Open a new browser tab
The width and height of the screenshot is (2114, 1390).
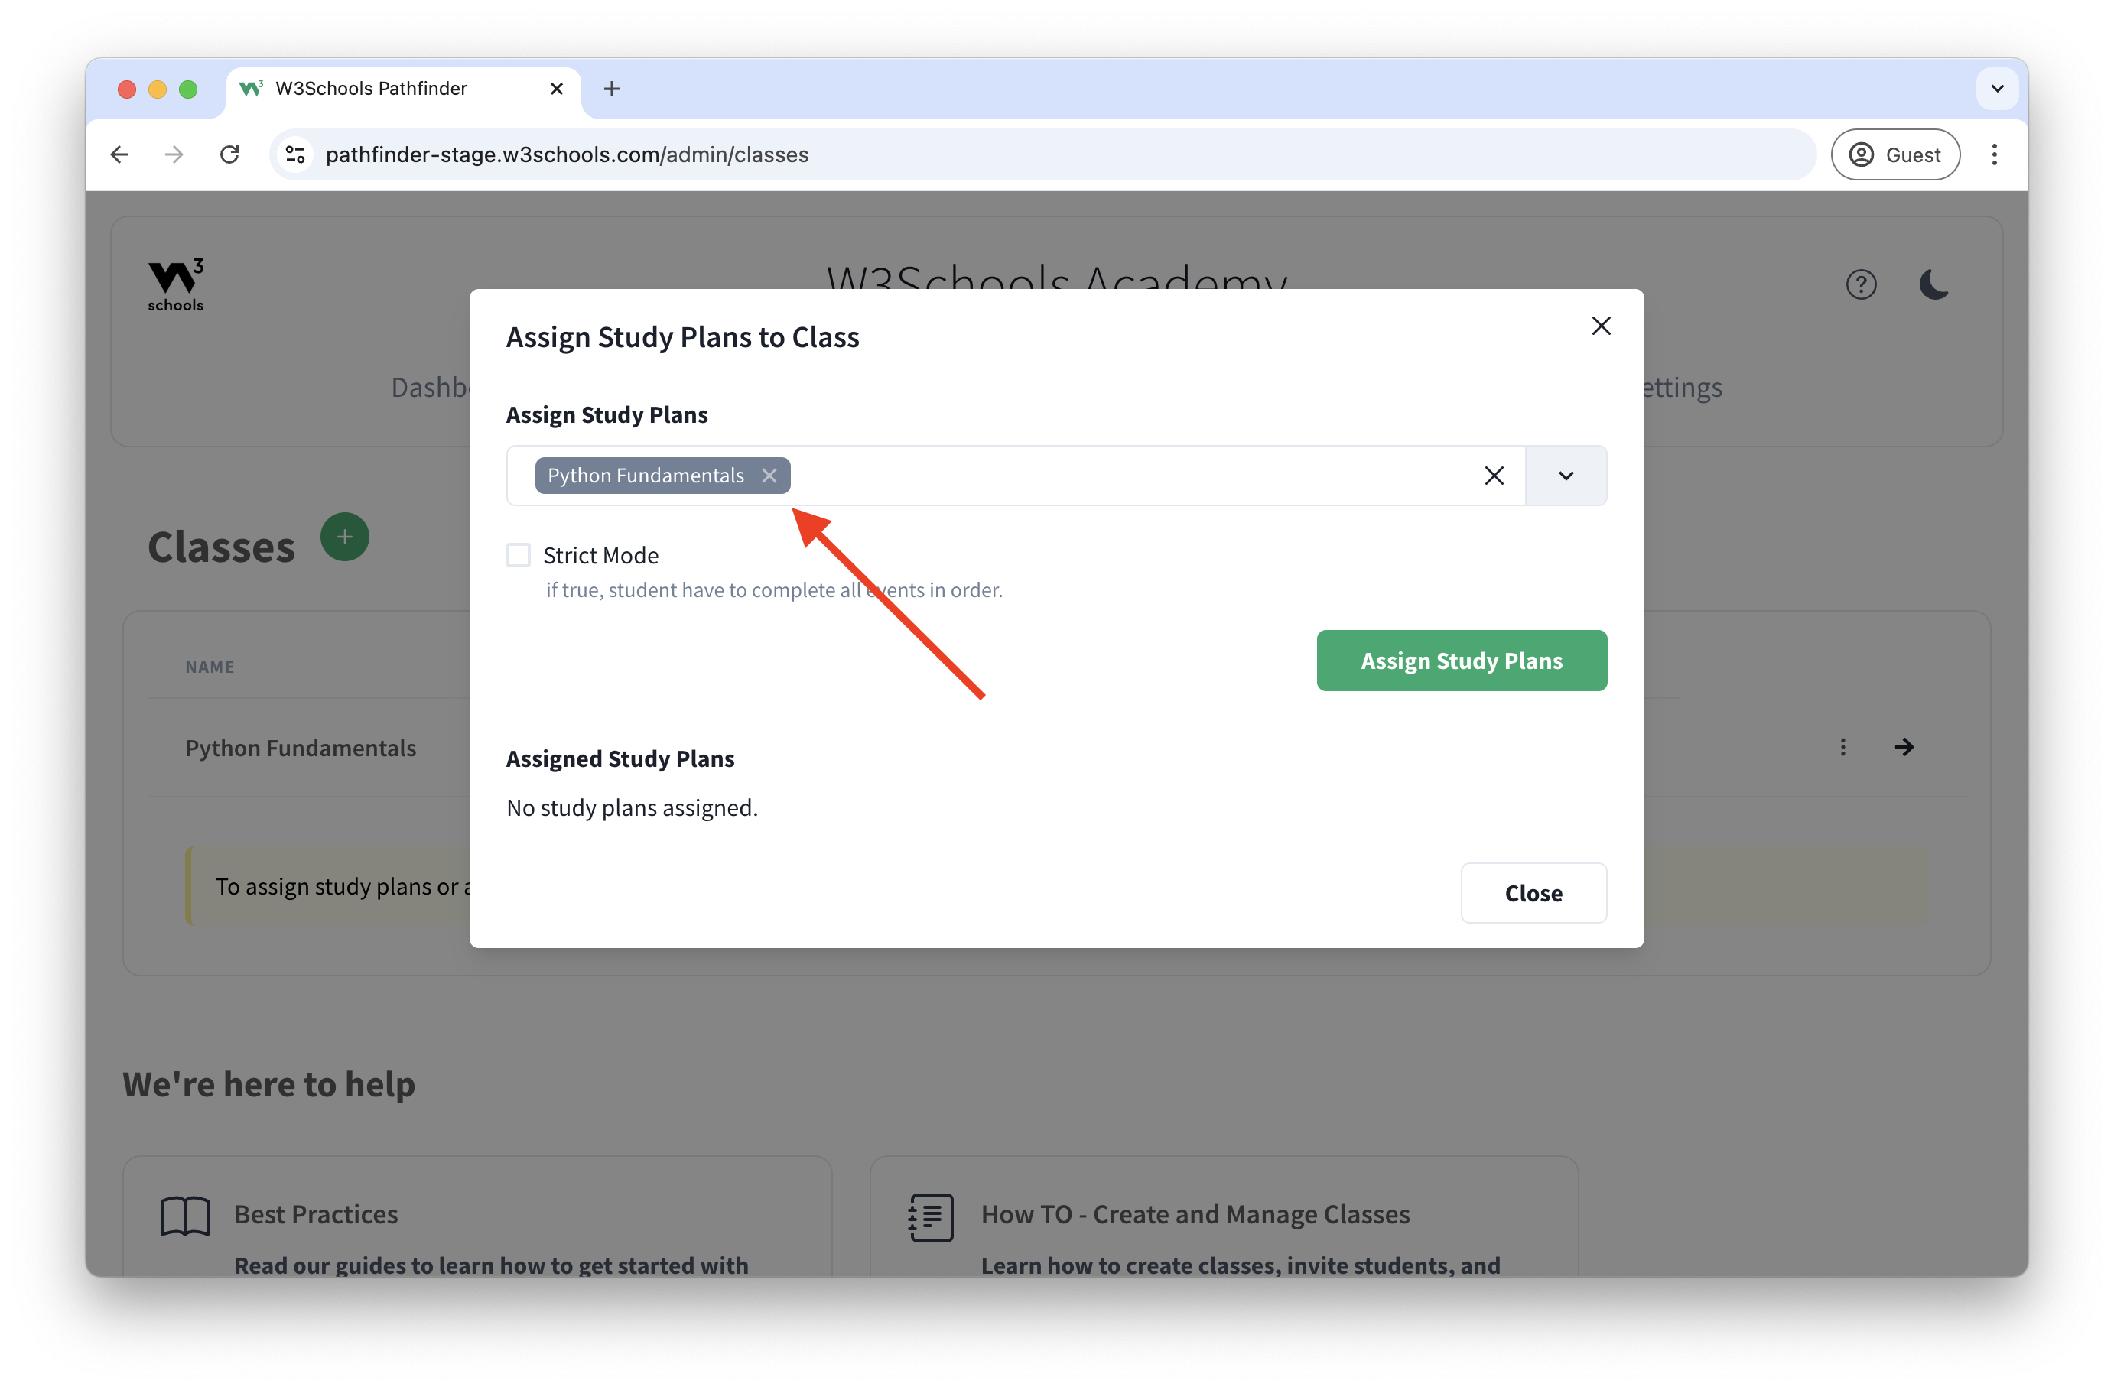click(611, 89)
